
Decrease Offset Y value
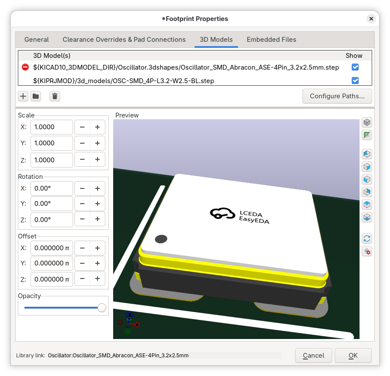(x=82, y=263)
